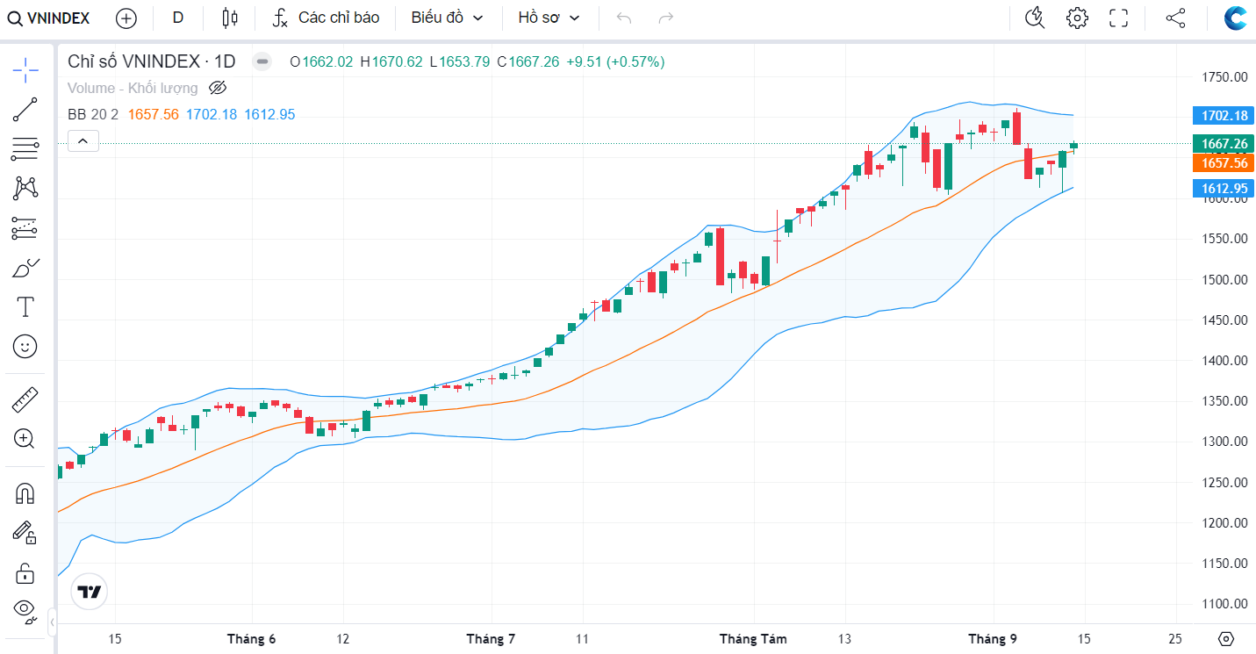Screen dimensions: 1256x654
Task: Activate the zoom in tool
Action: pyautogui.click(x=25, y=439)
